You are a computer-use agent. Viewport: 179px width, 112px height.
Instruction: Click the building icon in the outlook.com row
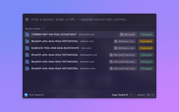27,41
